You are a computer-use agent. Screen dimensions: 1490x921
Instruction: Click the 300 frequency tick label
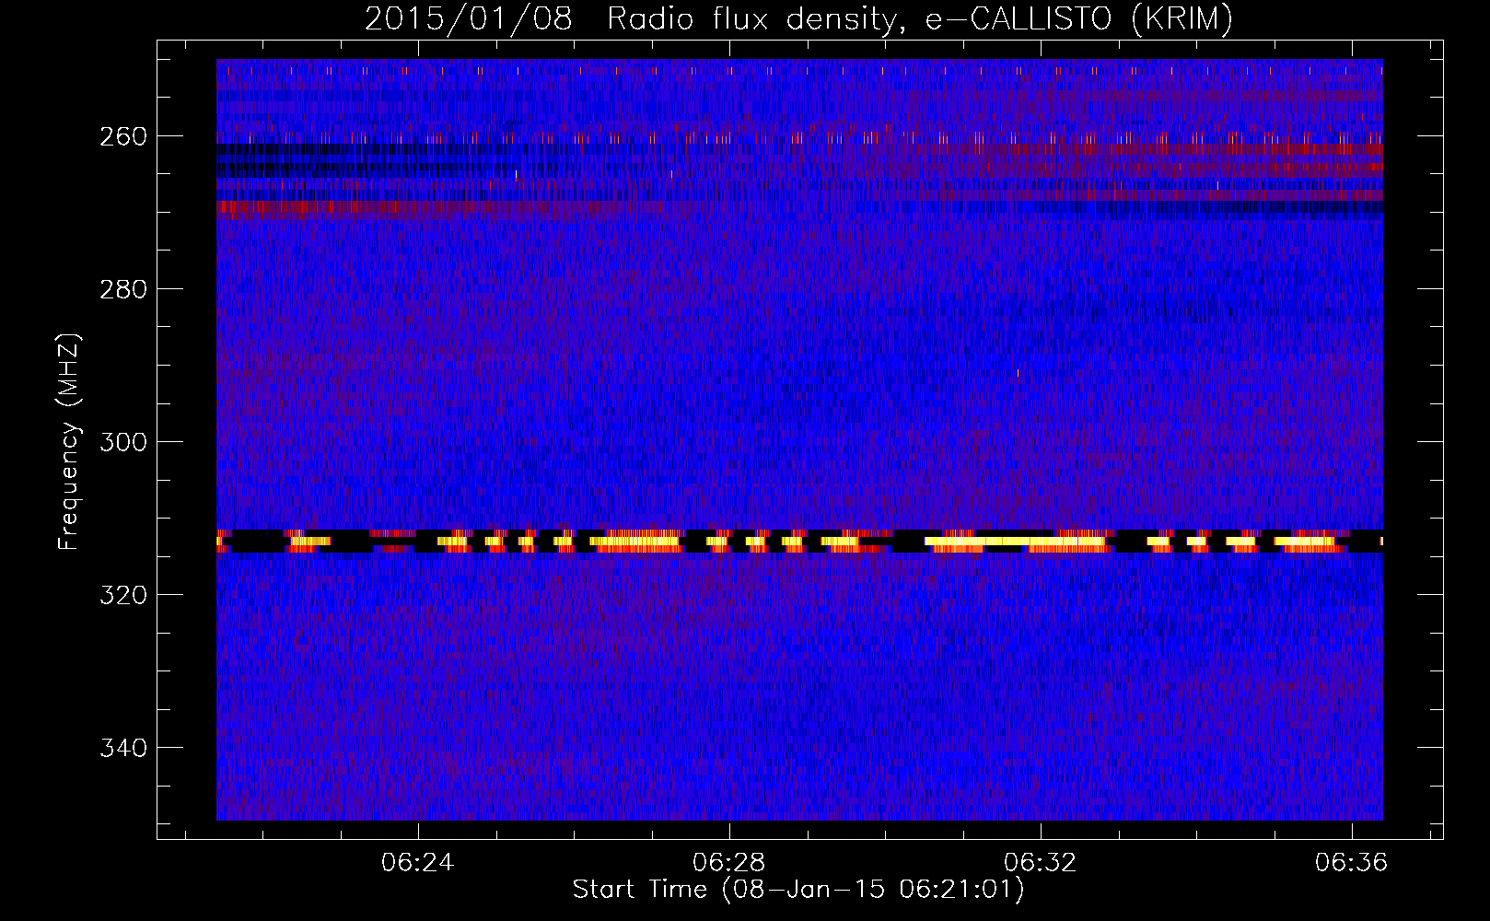coord(122,442)
